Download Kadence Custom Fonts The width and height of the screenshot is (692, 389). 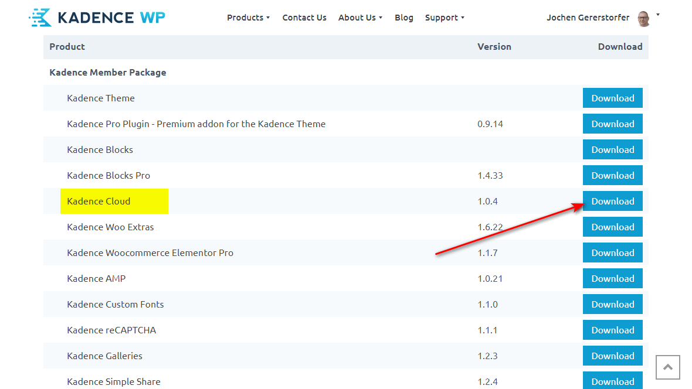coord(612,304)
